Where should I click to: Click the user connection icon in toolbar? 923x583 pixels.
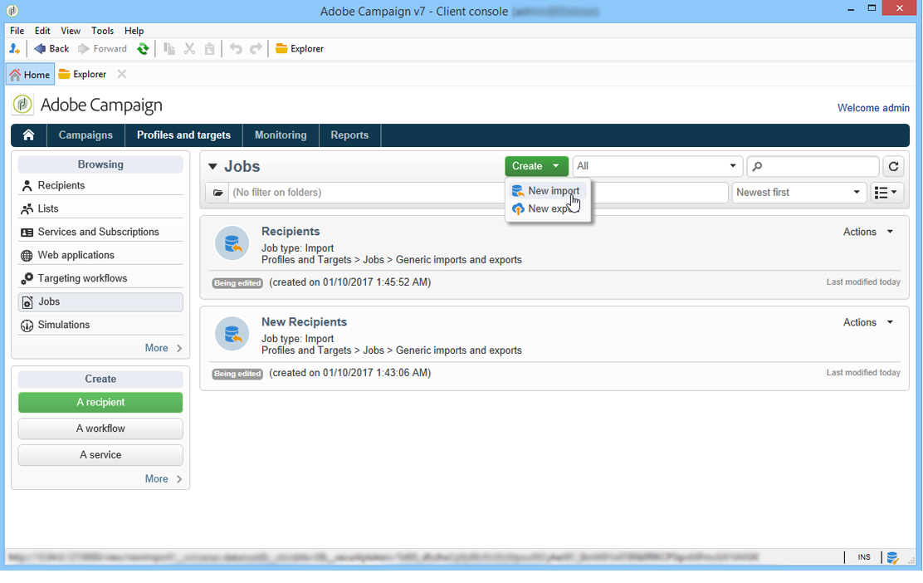[15, 49]
